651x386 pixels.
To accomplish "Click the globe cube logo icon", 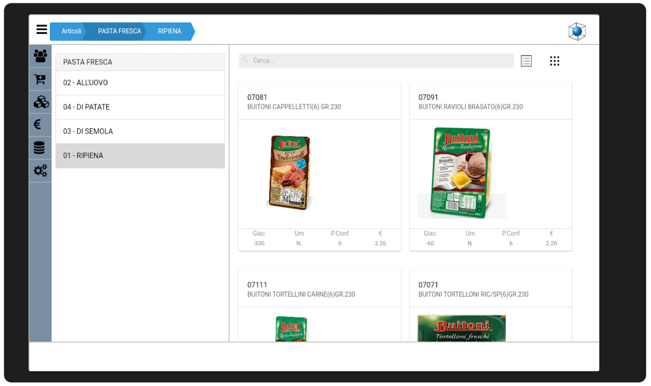I will click(x=577, y=32).
